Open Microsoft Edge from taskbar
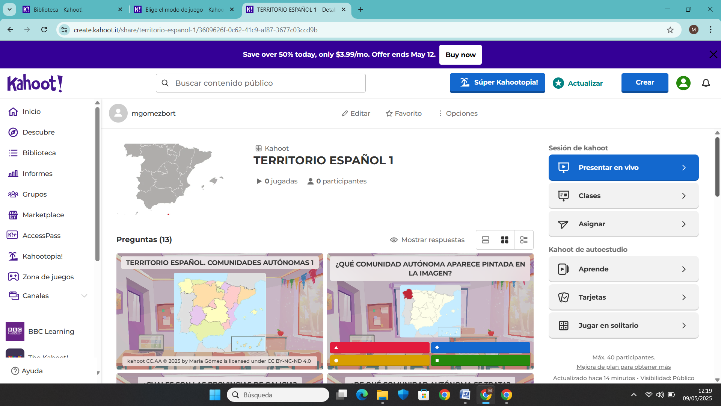This screenshot has width=721, height=406. click(x=362, y=395)
